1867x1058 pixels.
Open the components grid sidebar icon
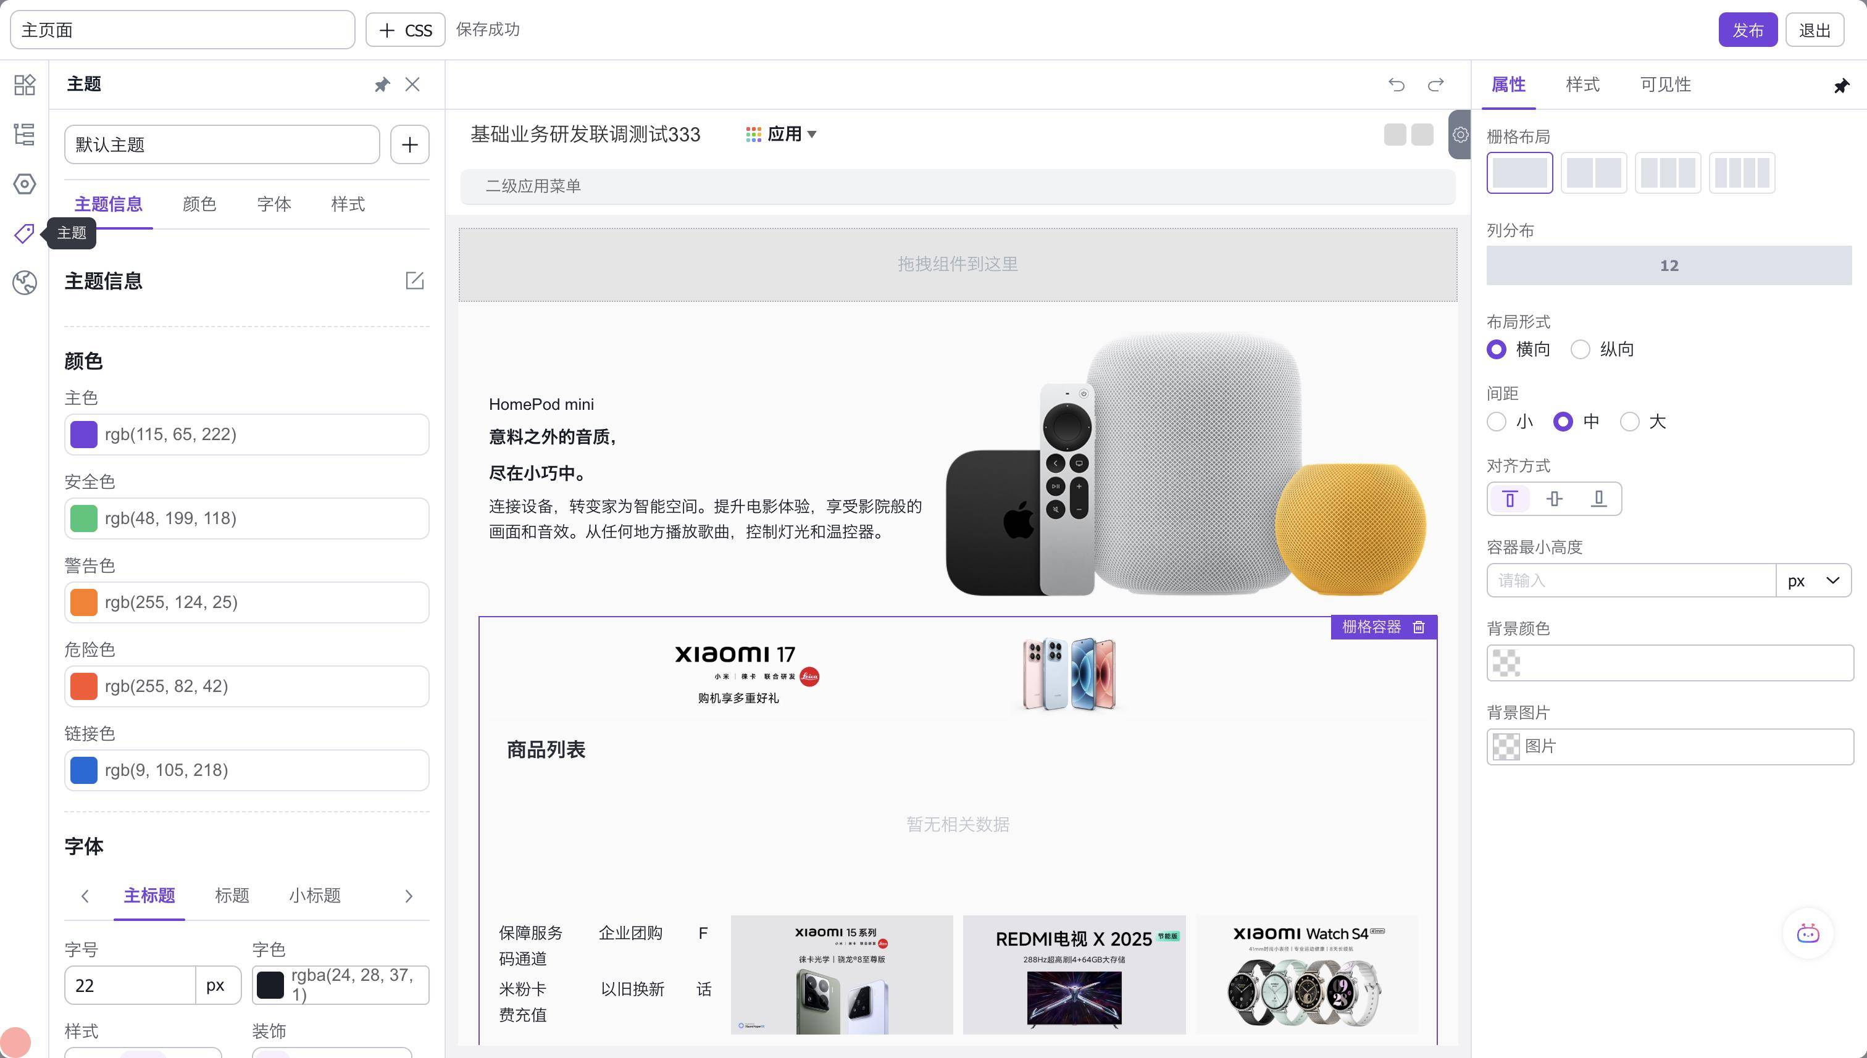[24, 85]
